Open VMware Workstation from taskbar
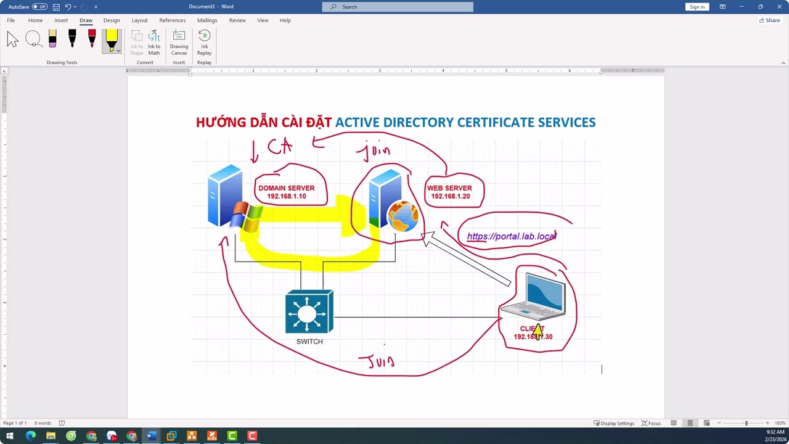This screenshot has width=789, height=444. coord(171,436)
